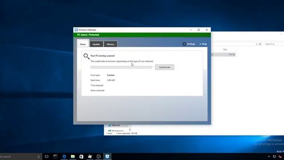The width and height of the screenshot is (284, 160).
Task: Switch to the Update tab
Action: point(96,44)
